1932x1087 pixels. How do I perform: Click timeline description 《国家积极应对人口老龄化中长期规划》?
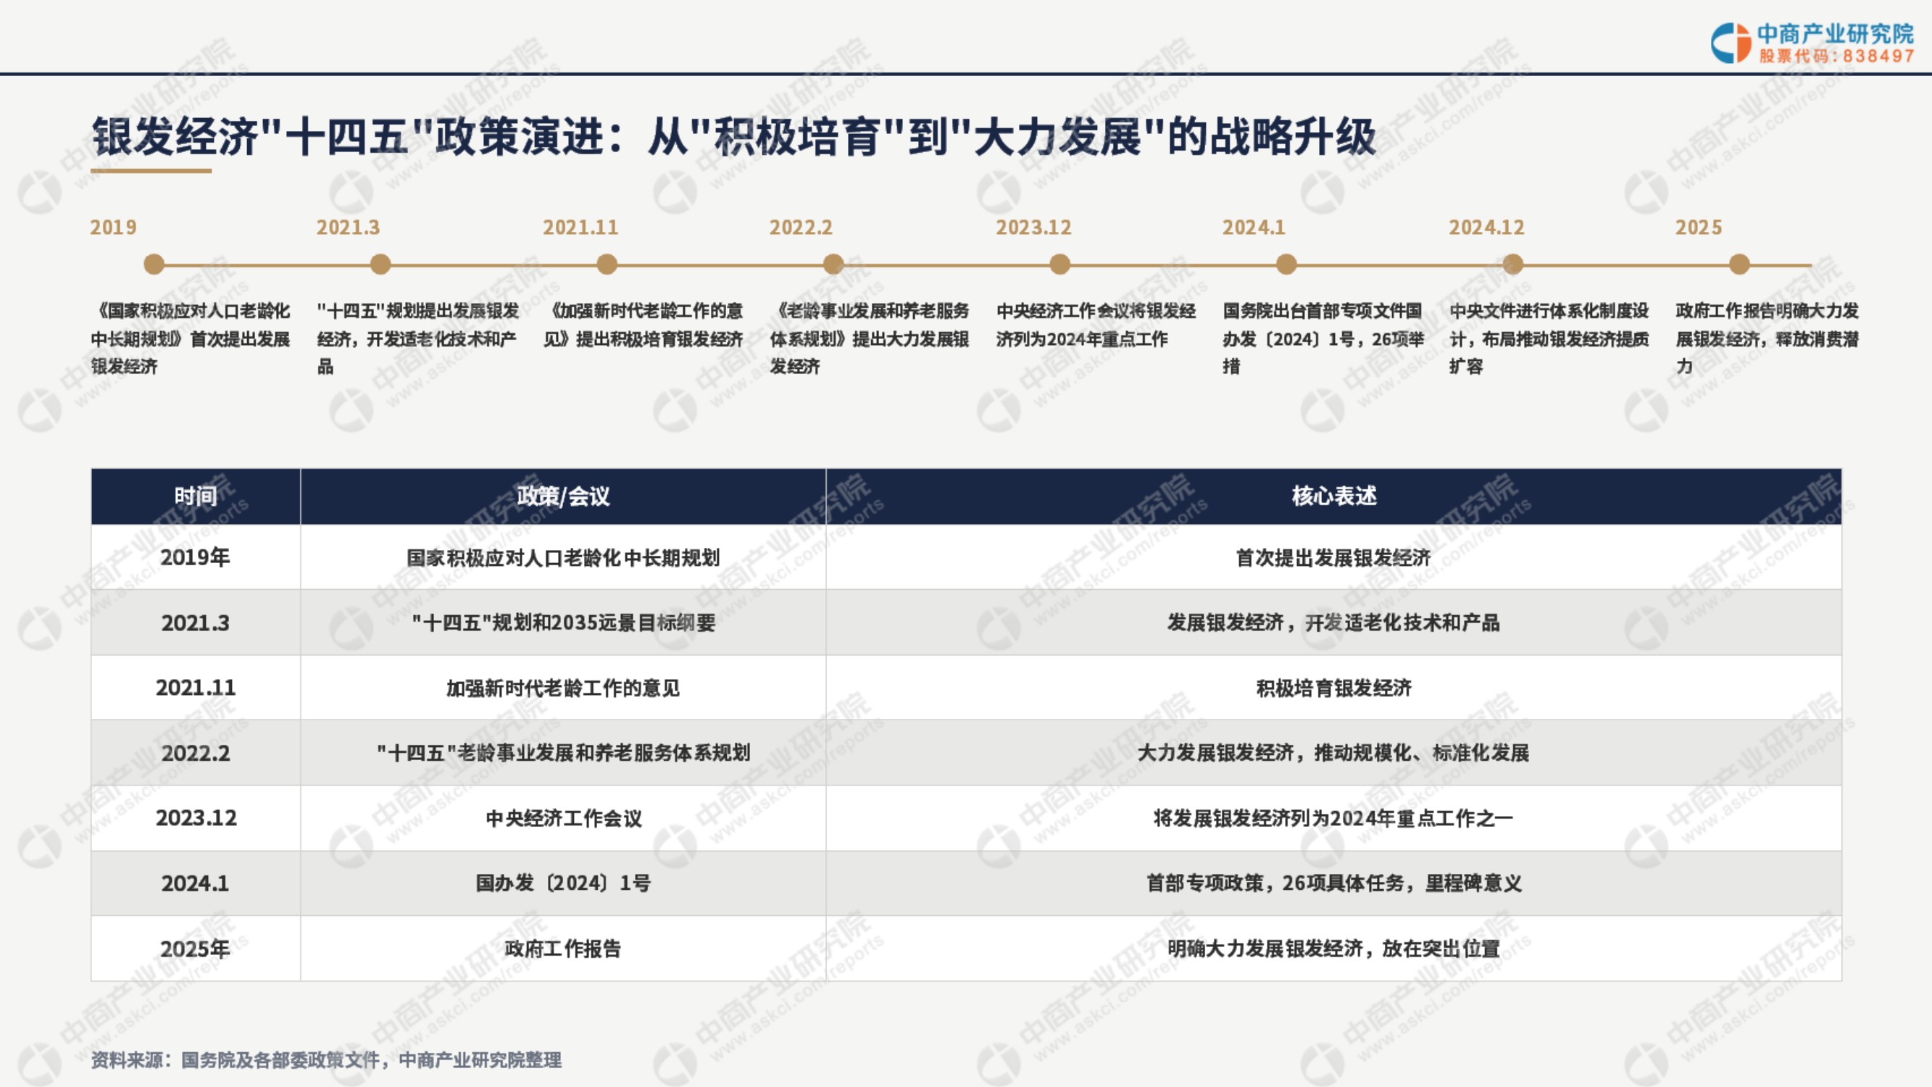[191, 338]
